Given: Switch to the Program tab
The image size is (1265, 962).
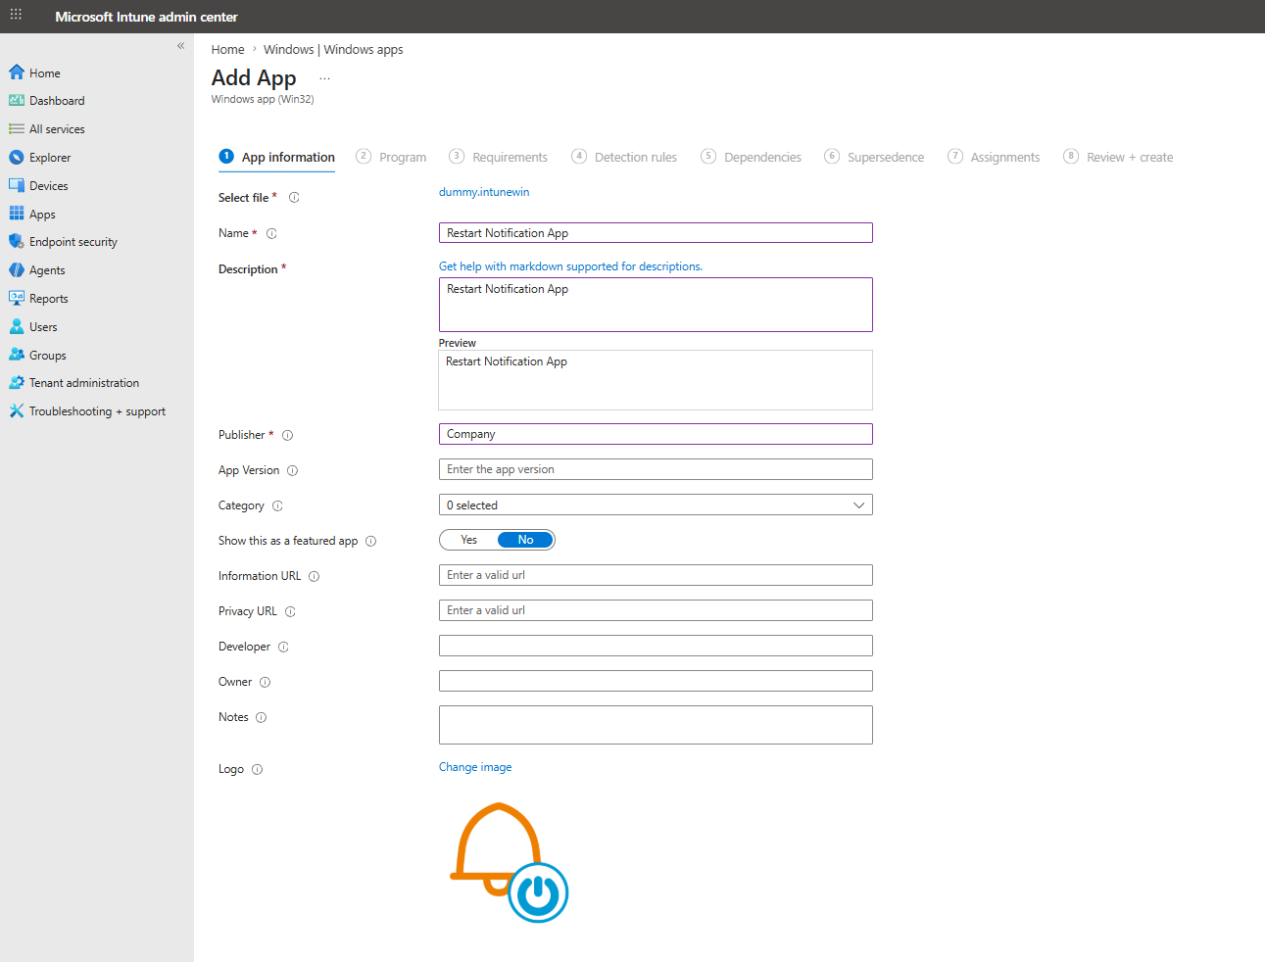Looking at the screenshot, I should pyautogui.click(x=403, y=157).
